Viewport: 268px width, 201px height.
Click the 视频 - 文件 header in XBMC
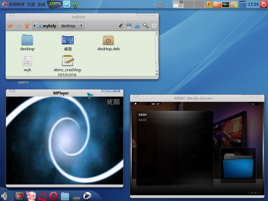click(155, 104)
